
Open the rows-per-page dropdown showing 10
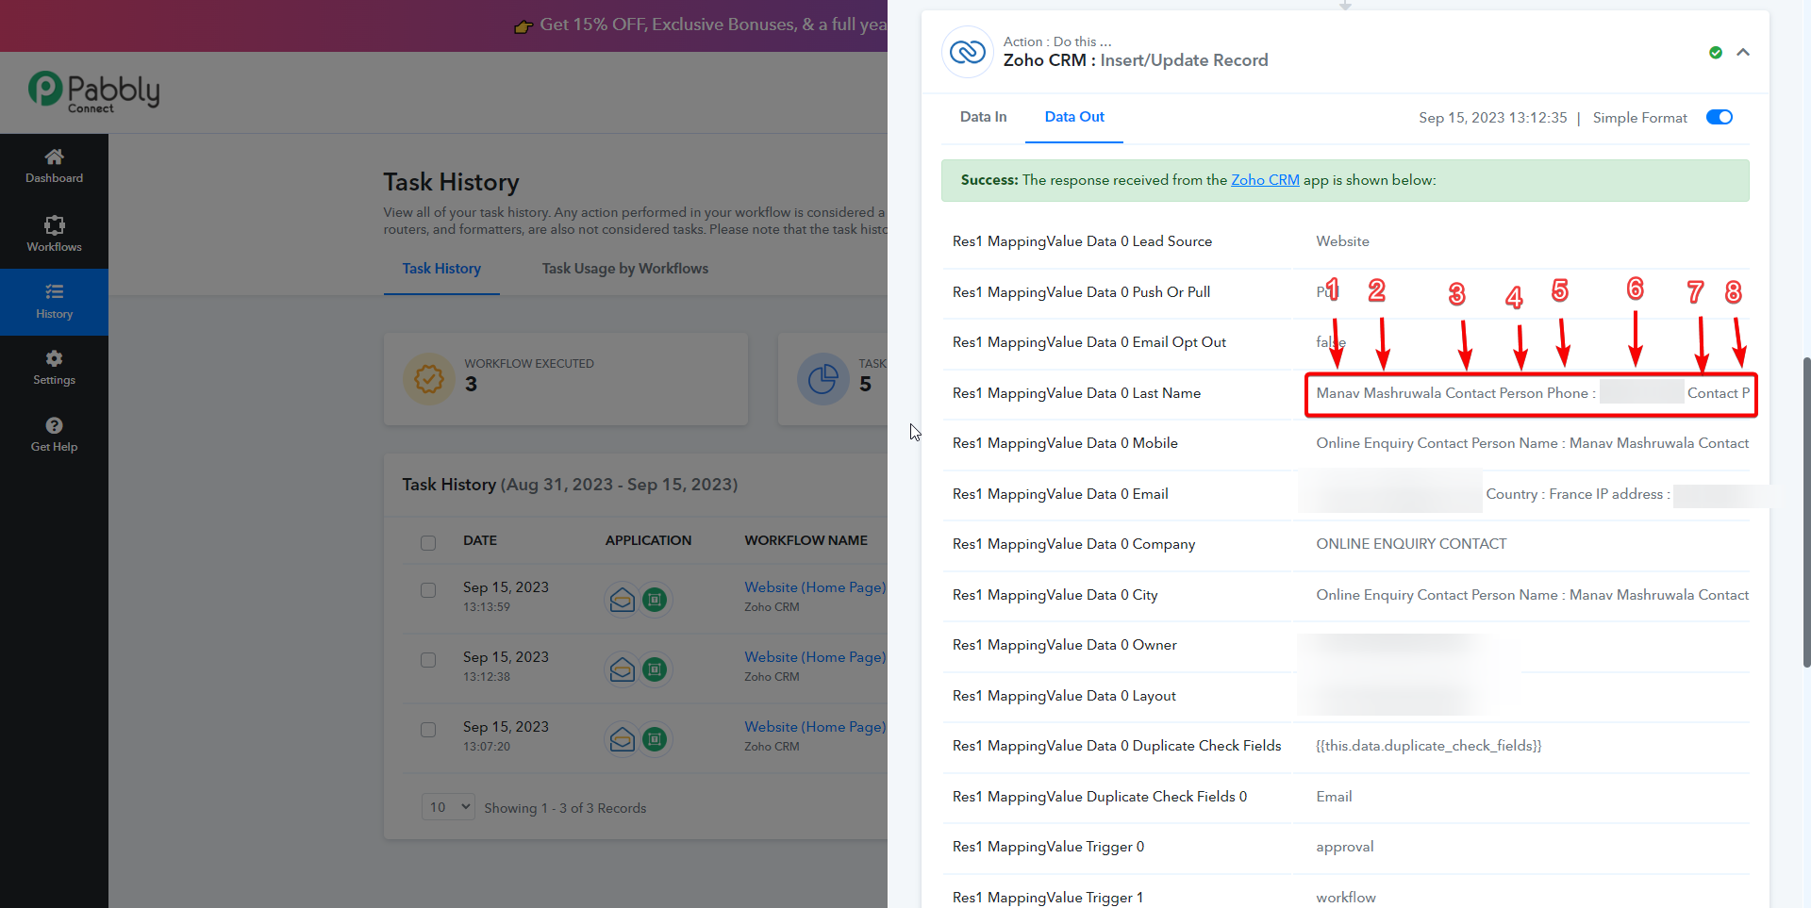coord(448,807)
